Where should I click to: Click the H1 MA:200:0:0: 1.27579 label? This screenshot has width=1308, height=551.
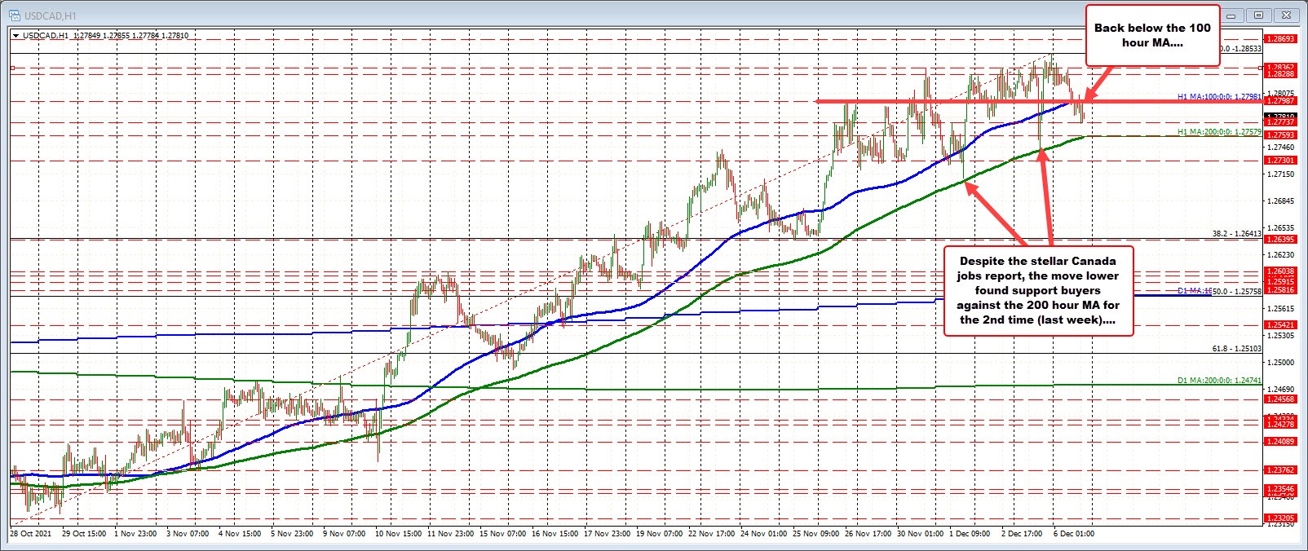pos(1219,131)
